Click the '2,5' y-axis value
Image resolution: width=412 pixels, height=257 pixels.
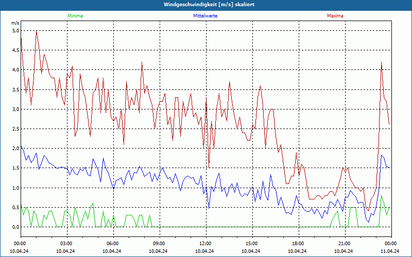coord(16,129)
